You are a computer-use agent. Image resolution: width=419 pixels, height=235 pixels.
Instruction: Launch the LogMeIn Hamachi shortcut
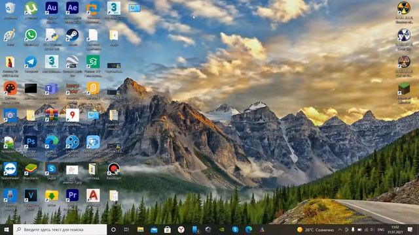(73, 142)
